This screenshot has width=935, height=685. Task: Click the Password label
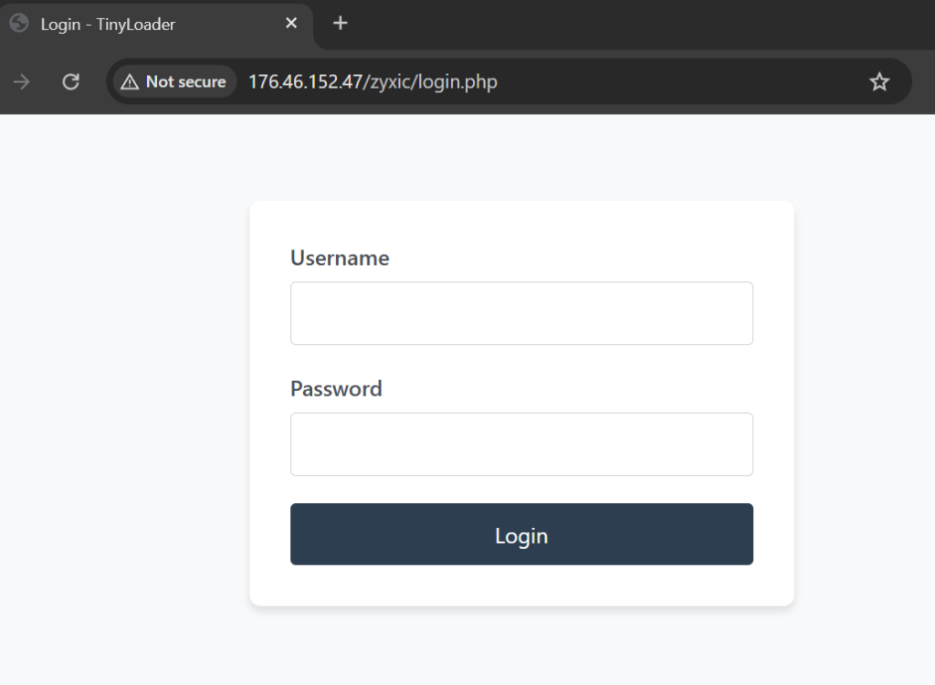click(336, 388)
